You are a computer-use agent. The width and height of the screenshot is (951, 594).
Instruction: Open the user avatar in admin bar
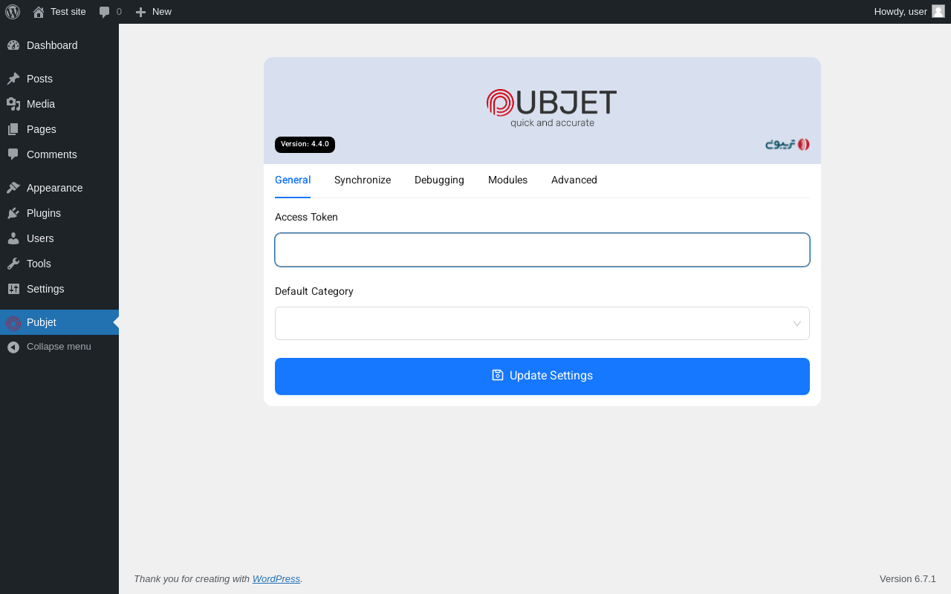pos(938,11)
